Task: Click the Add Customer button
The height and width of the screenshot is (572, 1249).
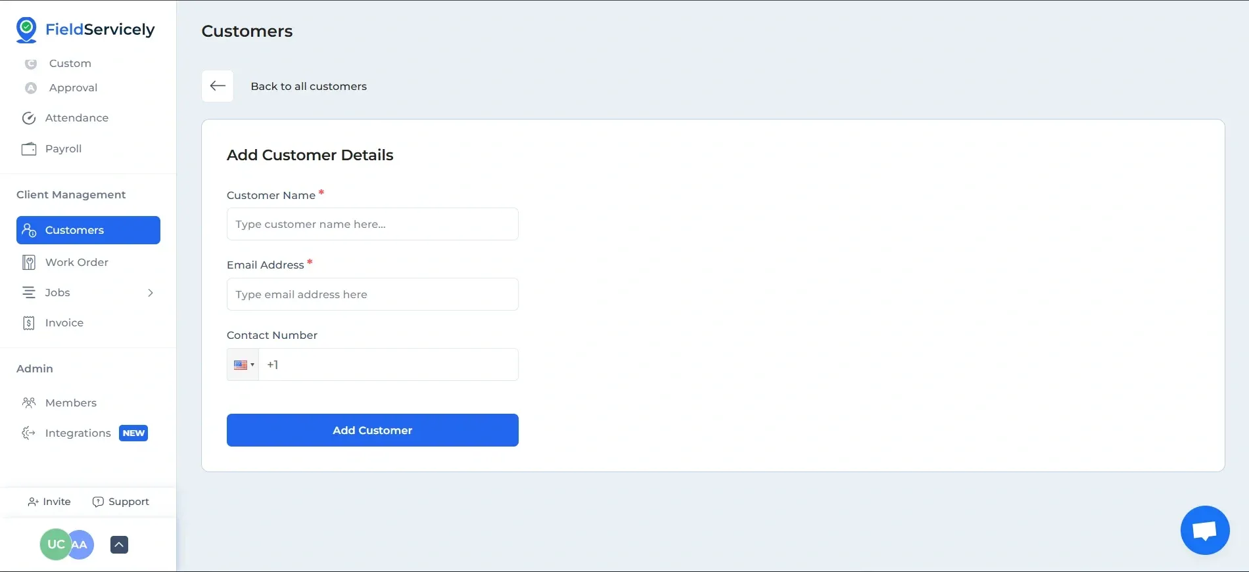Action: coord(373,430)
